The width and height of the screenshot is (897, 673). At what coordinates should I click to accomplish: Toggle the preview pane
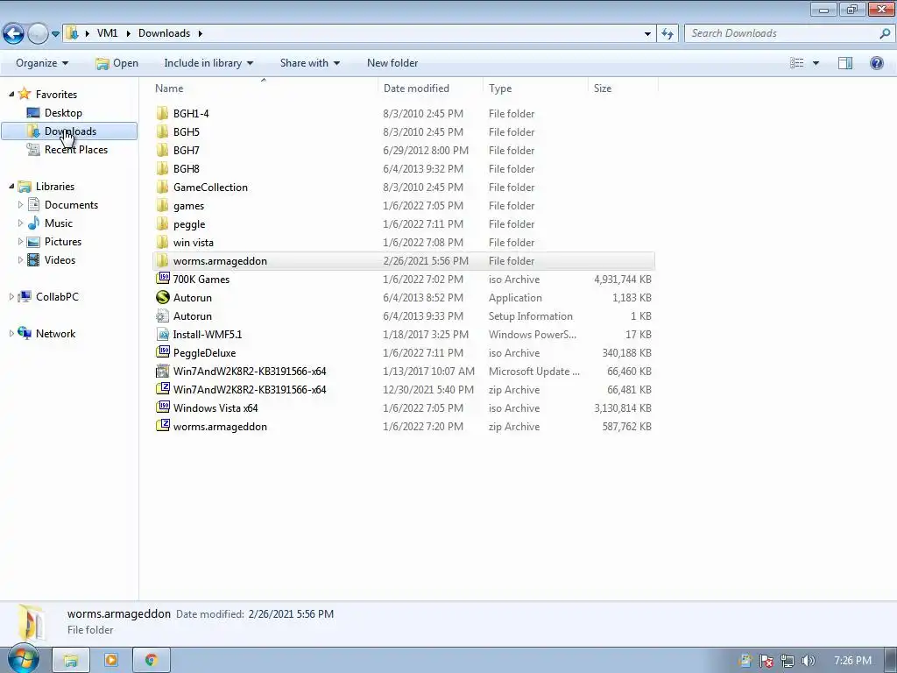(x=845, y=63)
